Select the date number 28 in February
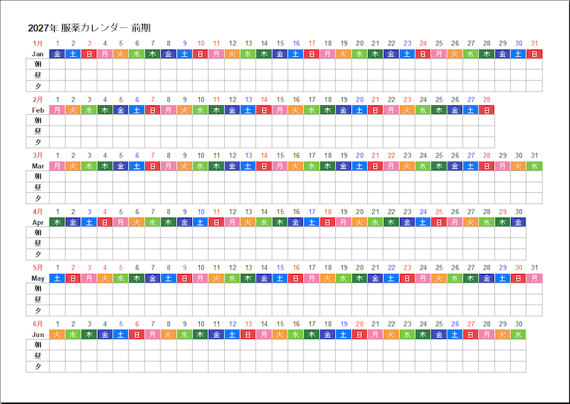This screenshot has height=404, width=570. 487,99
